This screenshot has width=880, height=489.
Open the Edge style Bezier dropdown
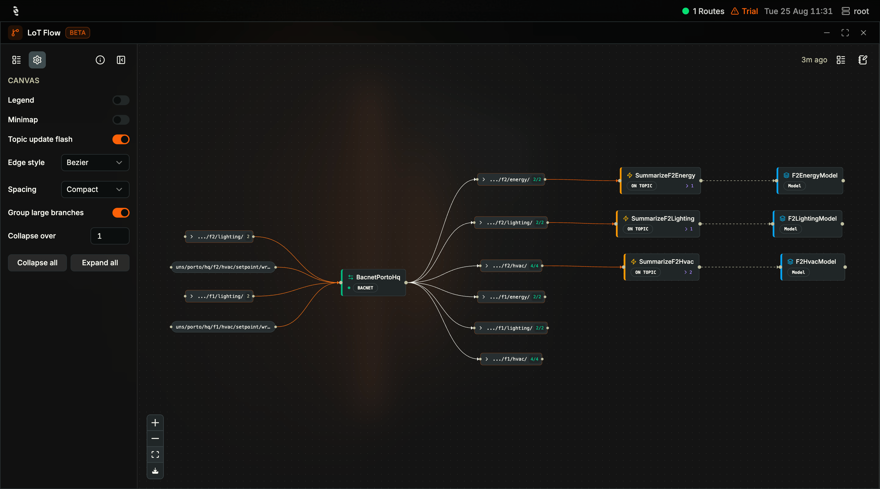click(95, 163)
